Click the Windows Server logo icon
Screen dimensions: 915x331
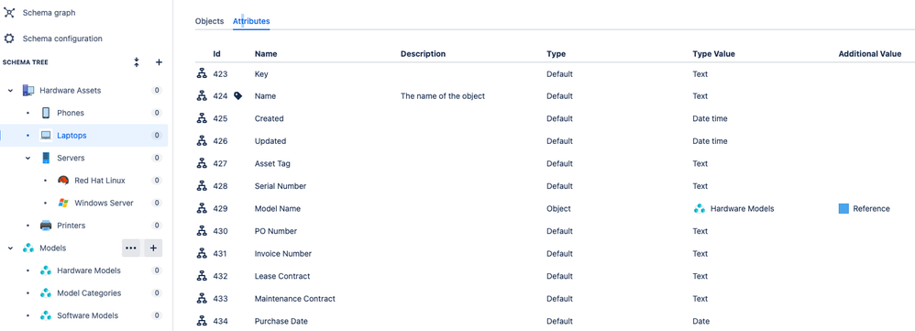point(63,204)
